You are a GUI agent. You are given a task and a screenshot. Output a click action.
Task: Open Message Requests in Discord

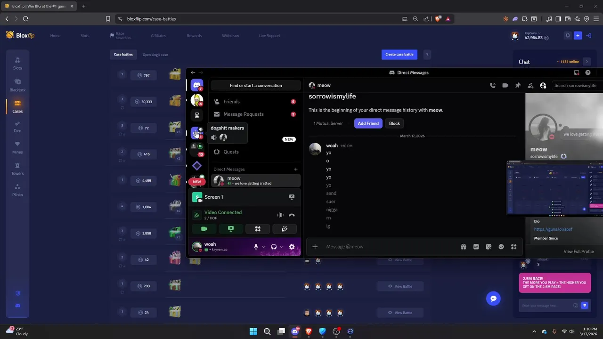click(256, 114)
